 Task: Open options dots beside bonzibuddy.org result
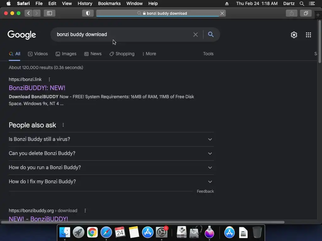tap(85, 211)
